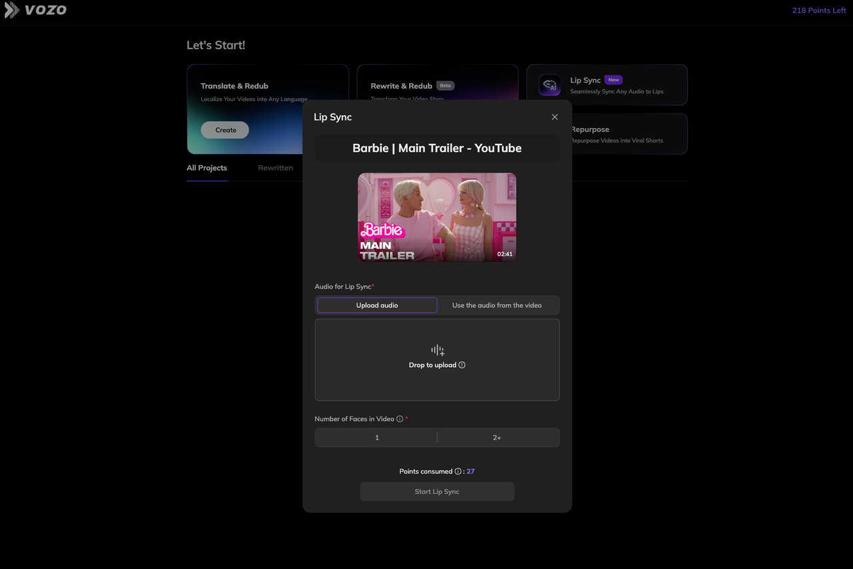The height and width of the screenshot is (569, 853).
Task: Click the Barbie | Main Trailer title field
Action: point(437,148)
